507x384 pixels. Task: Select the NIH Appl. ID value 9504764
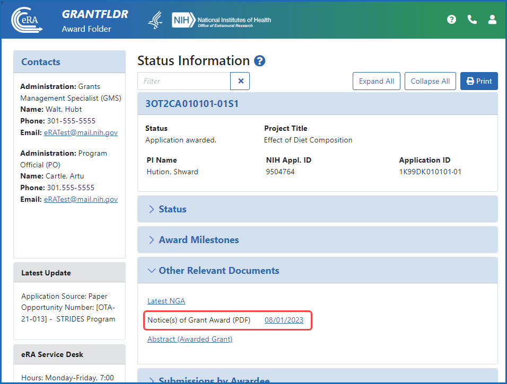(x=281, y=172)
